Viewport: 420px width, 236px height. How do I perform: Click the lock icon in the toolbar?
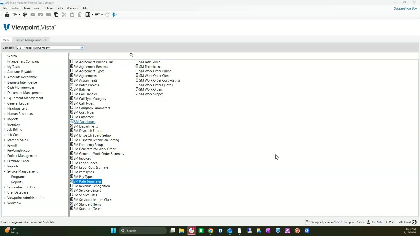(7, 15)
